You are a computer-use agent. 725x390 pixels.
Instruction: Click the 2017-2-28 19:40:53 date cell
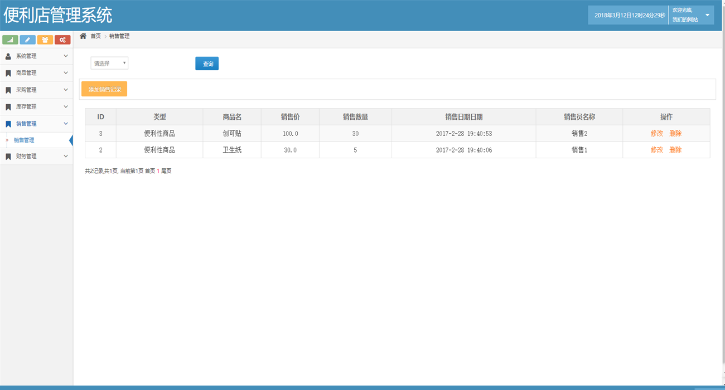click(x=464, y=134)
